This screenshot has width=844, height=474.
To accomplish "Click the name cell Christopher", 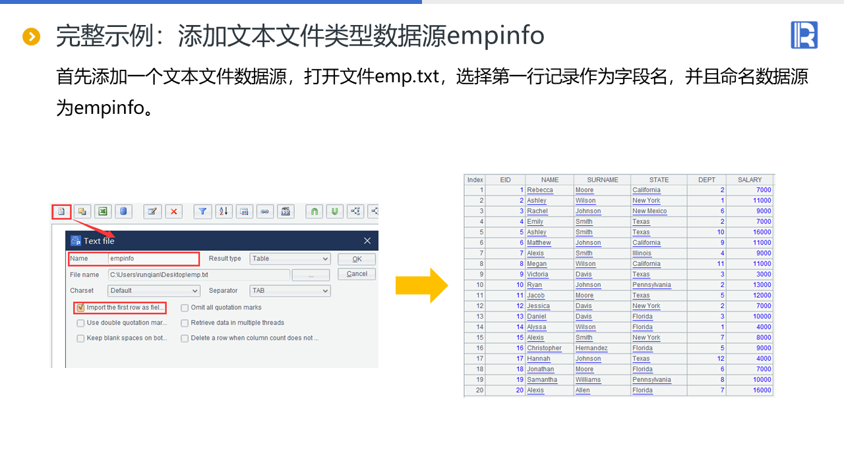I will pyautogui.click(x=550, y=348).
